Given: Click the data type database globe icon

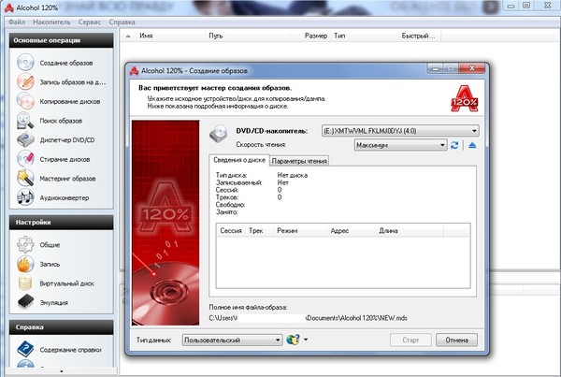Looking at the screenshot, I should (x=293, y=340).
